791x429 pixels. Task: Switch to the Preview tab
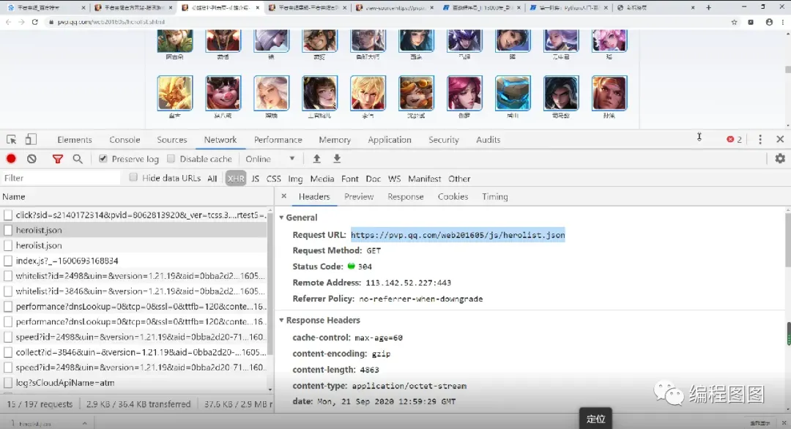pos(359,197)
